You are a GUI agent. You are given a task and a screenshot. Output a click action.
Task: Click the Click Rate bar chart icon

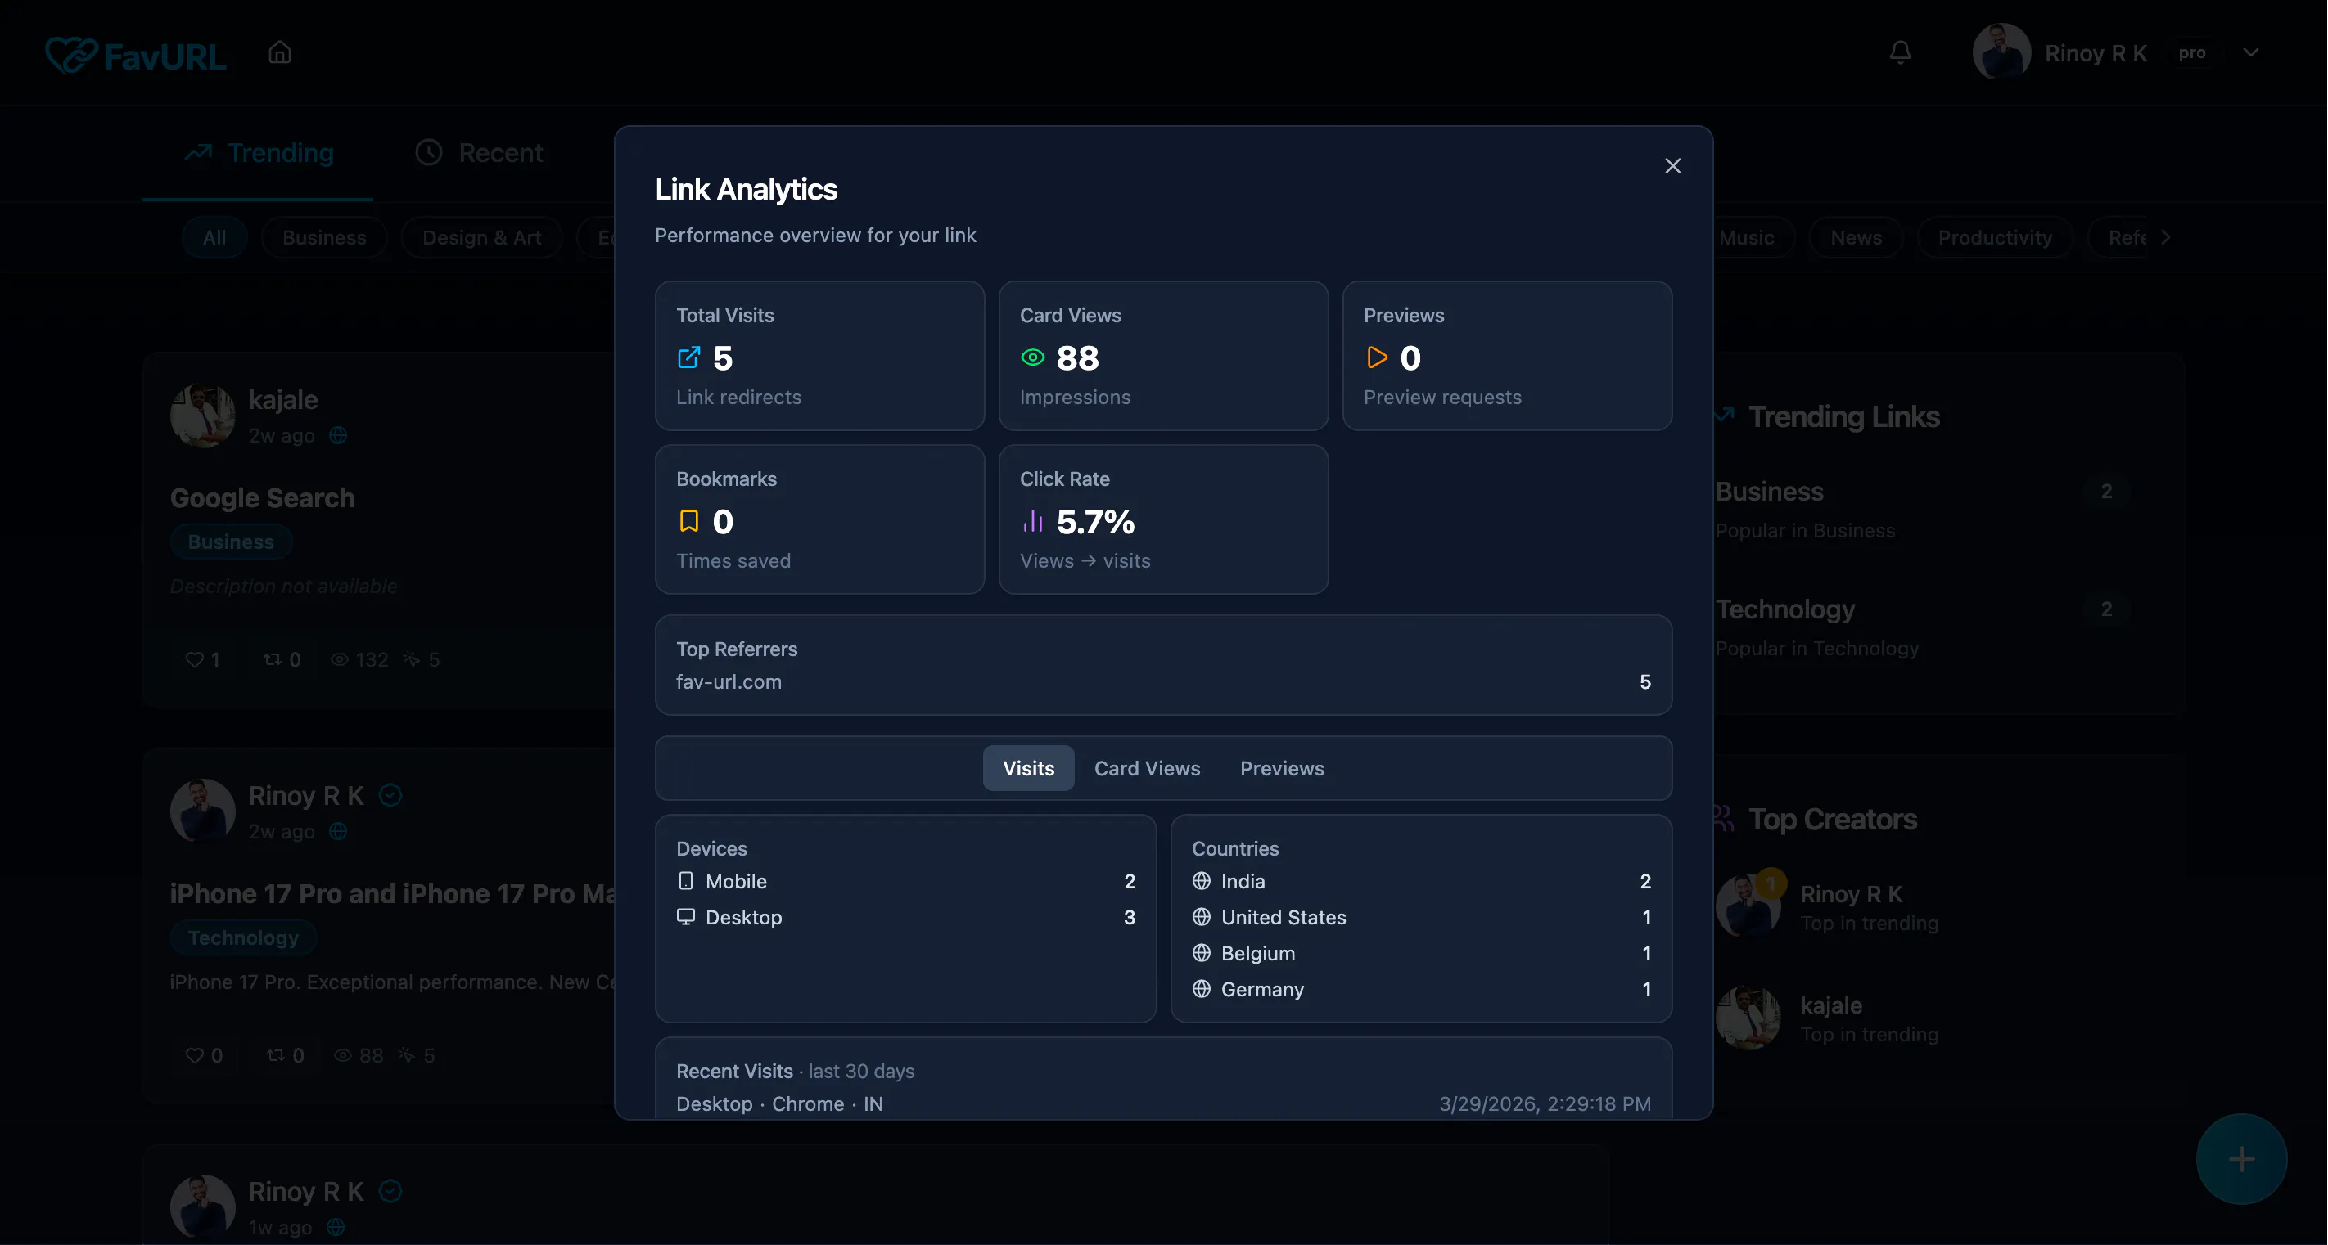point(1032,521)
